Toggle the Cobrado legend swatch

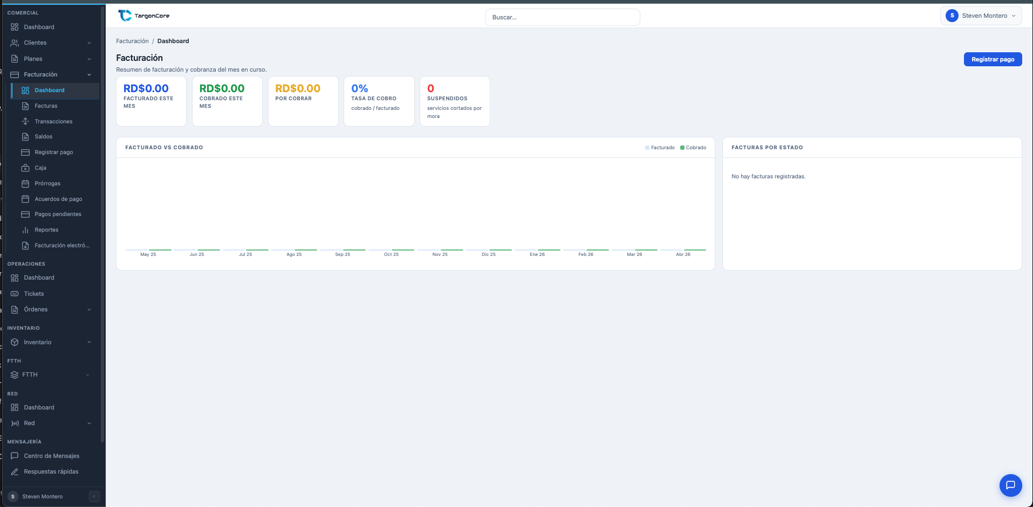click(682, 148)
